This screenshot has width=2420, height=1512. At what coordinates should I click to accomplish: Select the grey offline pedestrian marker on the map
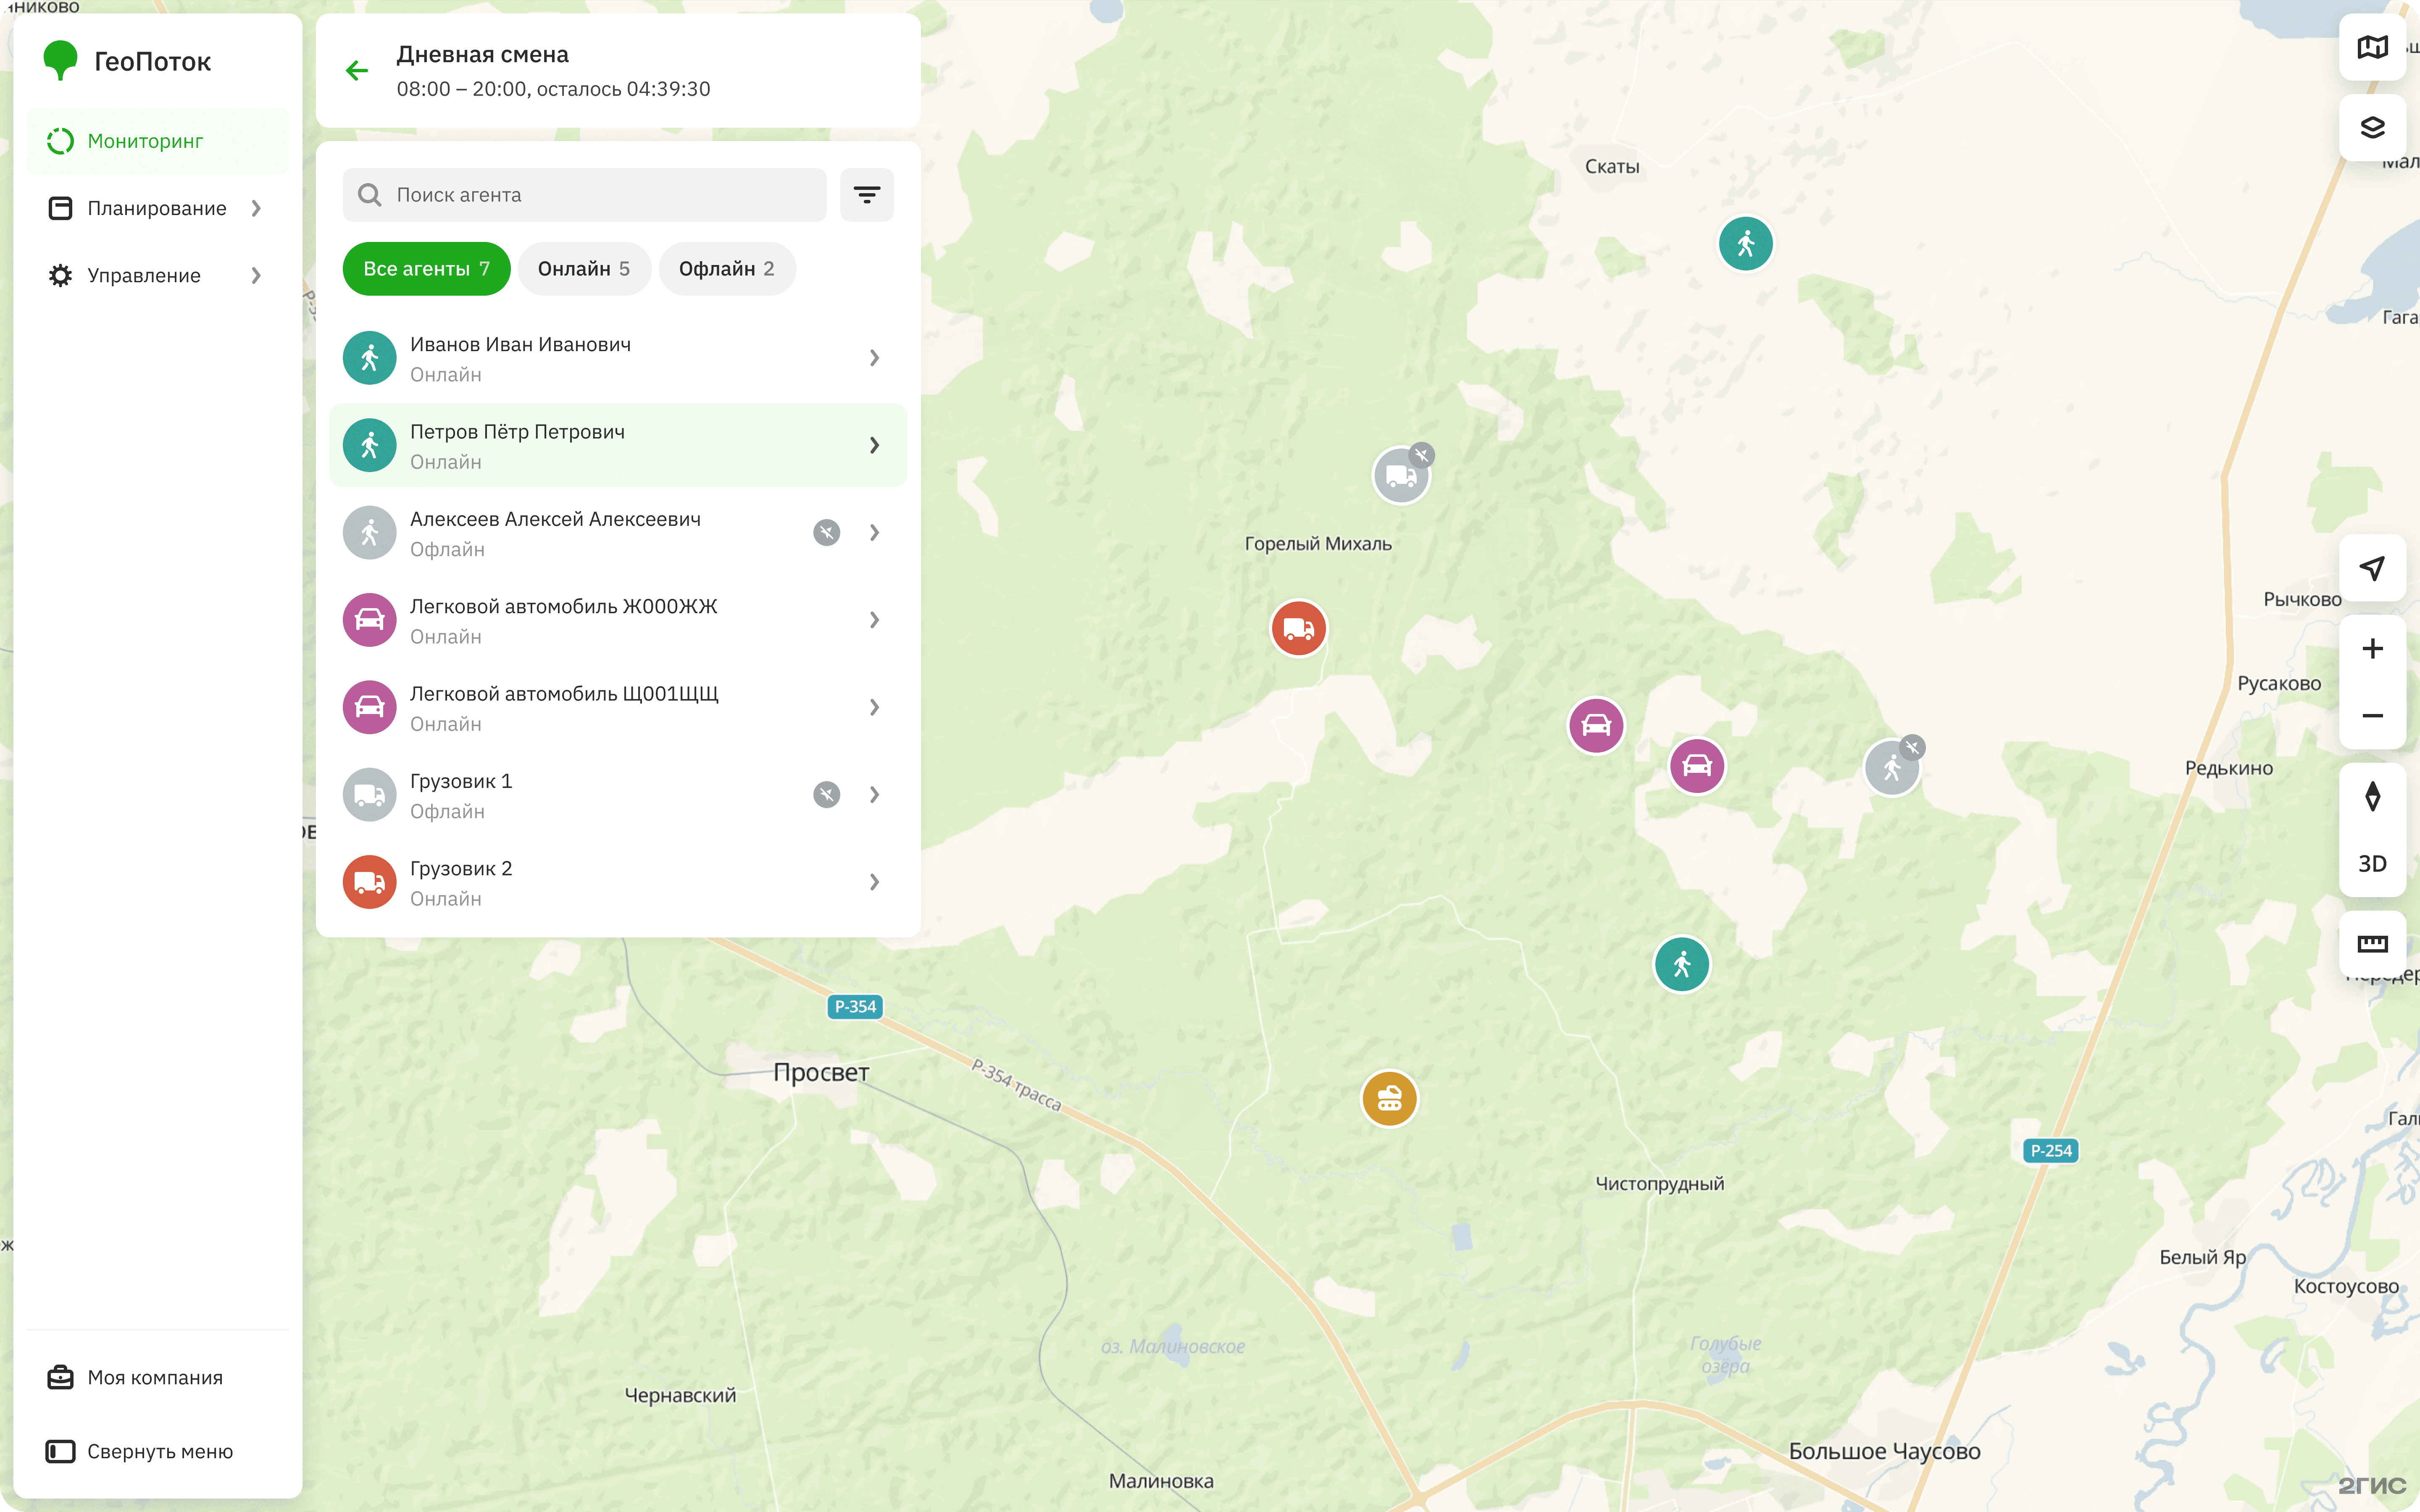tap(1892, 768)
